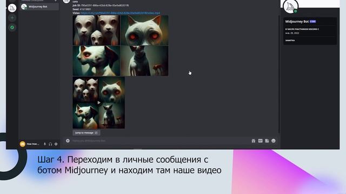This screenshot has width=346, height=194.
Task: Open Explore Public Servers compass icon
Action: coord(12,27)
